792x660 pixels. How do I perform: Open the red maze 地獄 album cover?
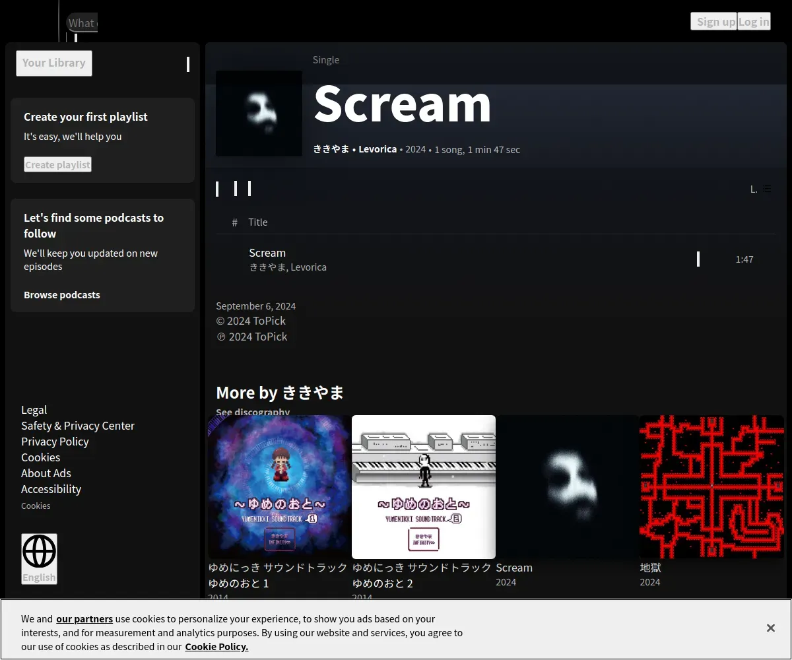click(x=711, y=487)
